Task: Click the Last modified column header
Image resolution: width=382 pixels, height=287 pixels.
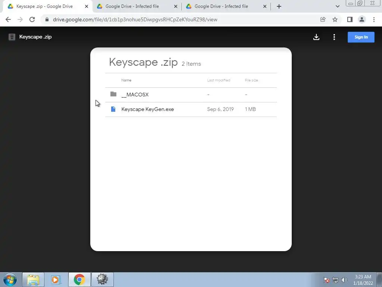Action: point(219,80)
